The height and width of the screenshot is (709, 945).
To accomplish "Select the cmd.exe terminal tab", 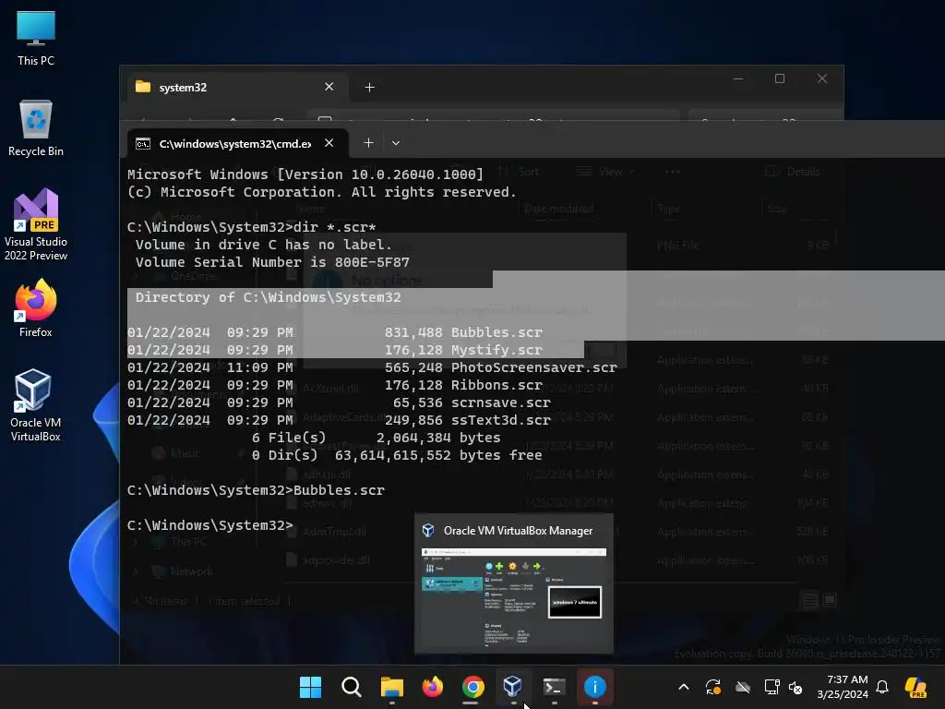I will coord(237,143).
